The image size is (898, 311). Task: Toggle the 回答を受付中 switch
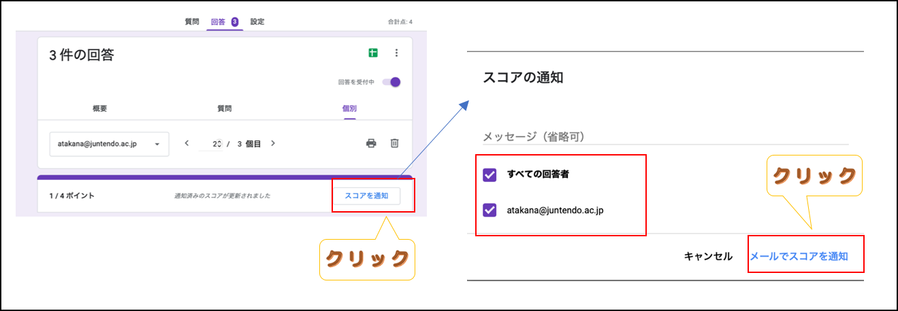391,82
